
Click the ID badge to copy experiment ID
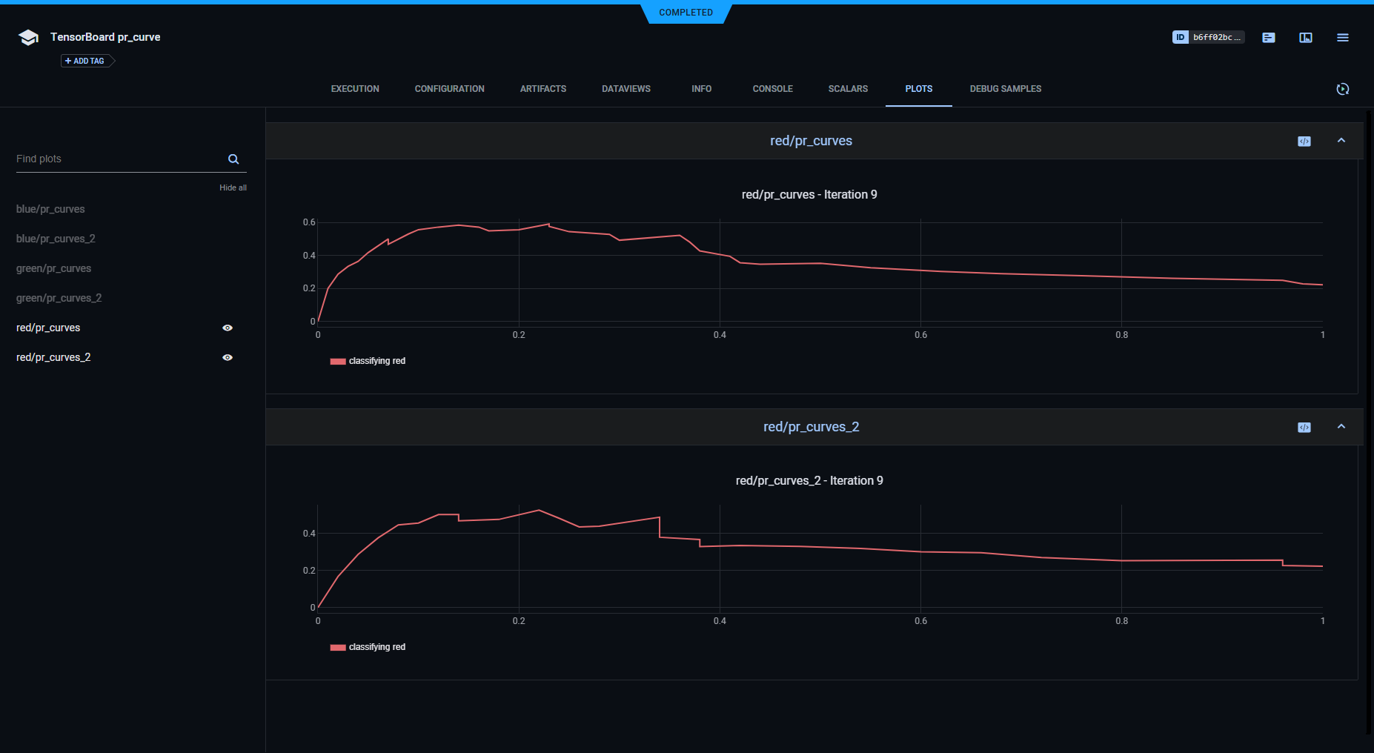[1208, 37]
